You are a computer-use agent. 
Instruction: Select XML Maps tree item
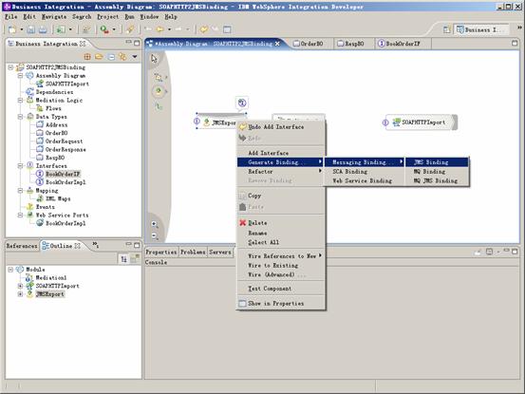click(58, 198)
